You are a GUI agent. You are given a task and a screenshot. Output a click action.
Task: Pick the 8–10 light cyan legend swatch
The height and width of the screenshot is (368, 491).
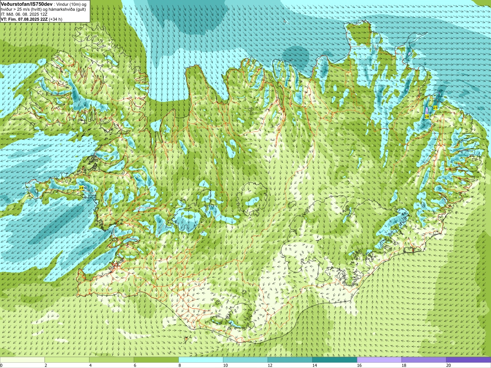pyautogui.click(x=201, y=360)
